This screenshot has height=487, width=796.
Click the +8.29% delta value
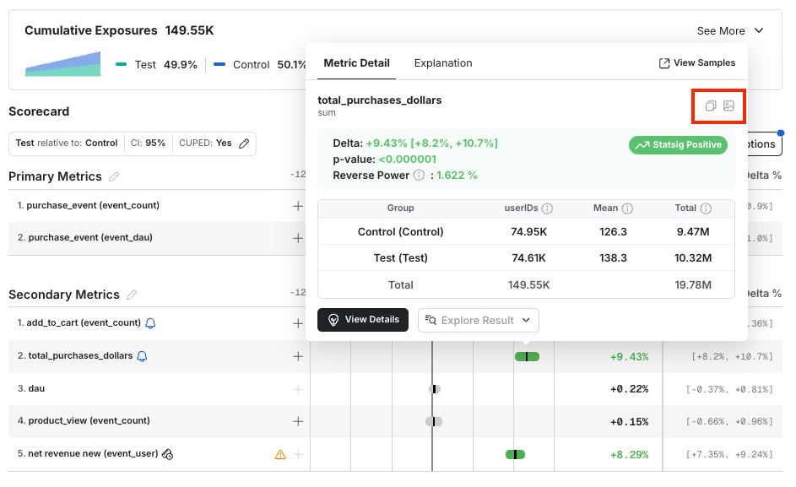tap(630, 455)
